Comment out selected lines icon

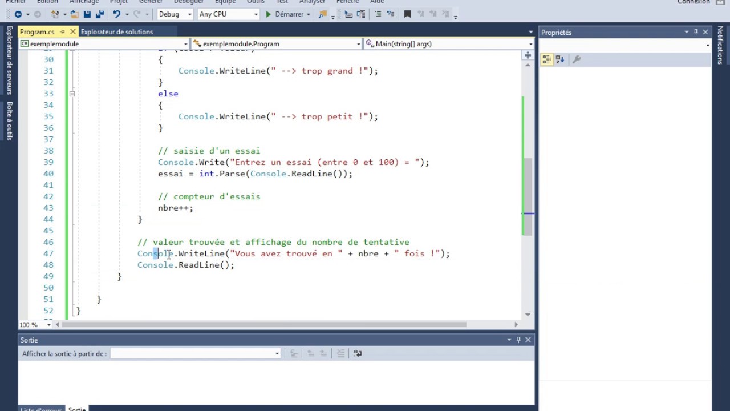(x=378, y=14)
